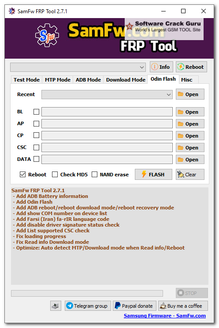This screenshot has height=328, width=219.
Task: Open the Telegram group
Action: point(88,306)
